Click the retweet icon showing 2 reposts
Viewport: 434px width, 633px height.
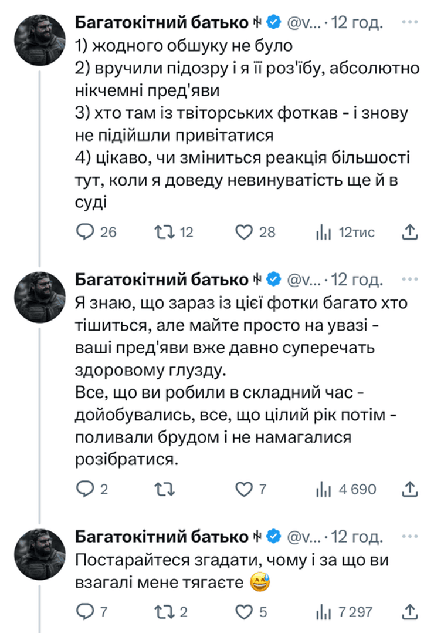164,612
